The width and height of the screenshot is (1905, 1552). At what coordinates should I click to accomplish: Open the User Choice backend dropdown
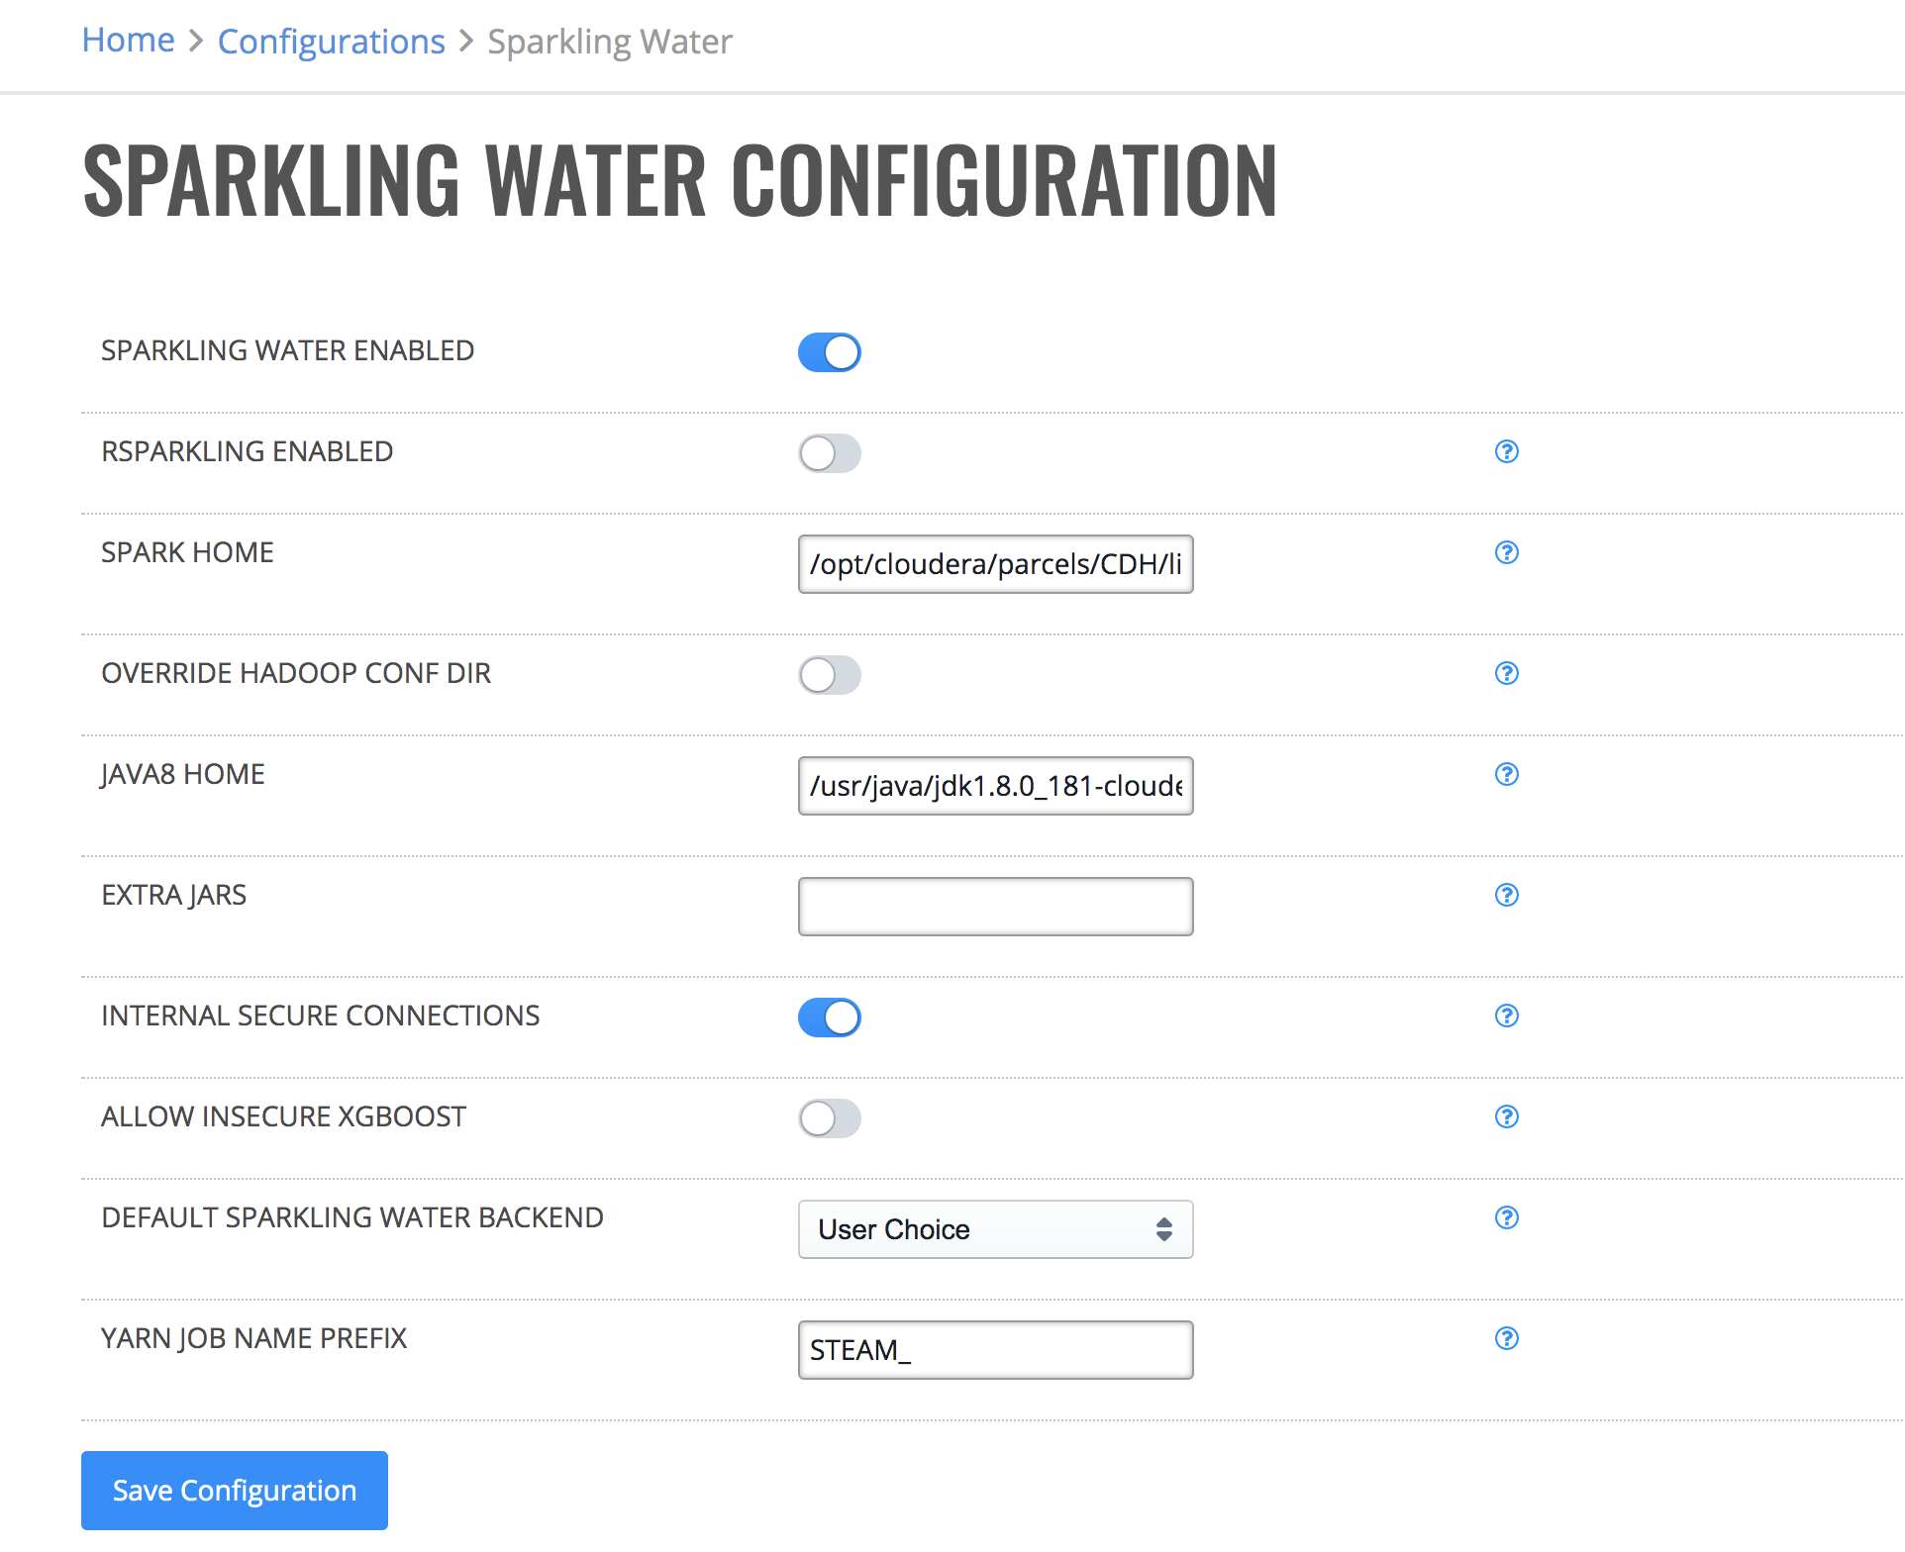tap(995, 1229)
